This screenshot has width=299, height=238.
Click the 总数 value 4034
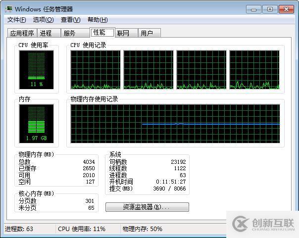[89, 162]
